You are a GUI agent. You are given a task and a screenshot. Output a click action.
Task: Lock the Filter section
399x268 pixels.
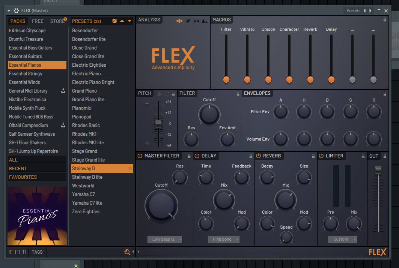(x=238, y=94)
